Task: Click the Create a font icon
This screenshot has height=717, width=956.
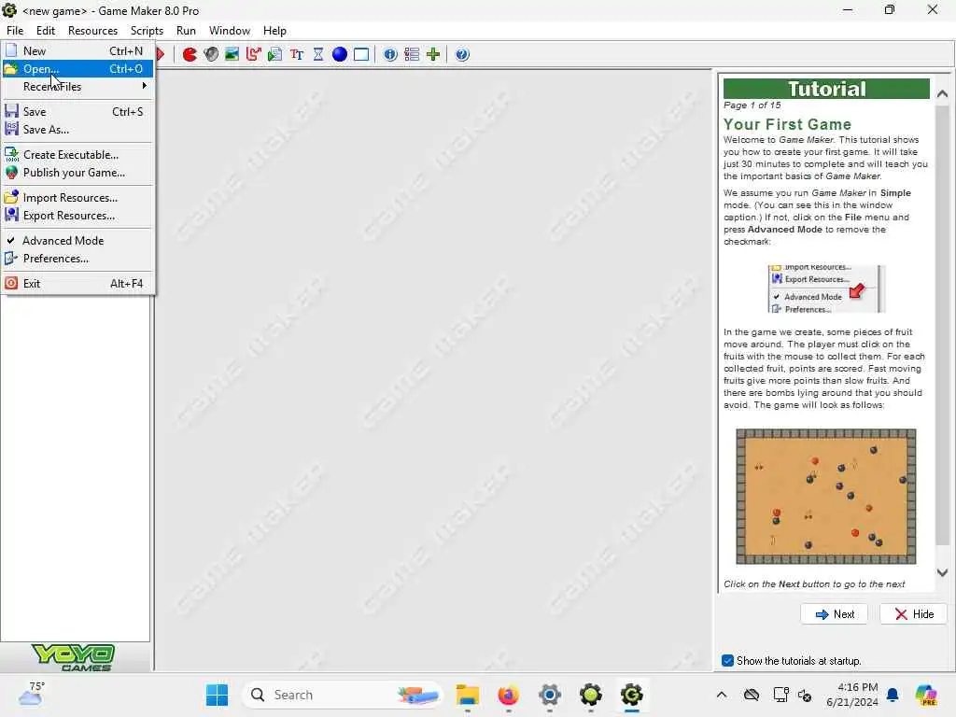Action: 297,55
